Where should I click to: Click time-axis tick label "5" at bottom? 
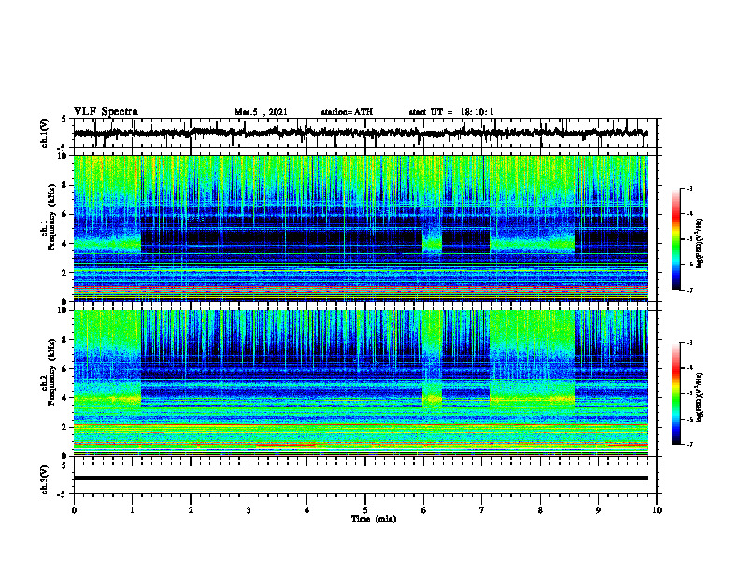pyautogui.click(x=365, y=510)
